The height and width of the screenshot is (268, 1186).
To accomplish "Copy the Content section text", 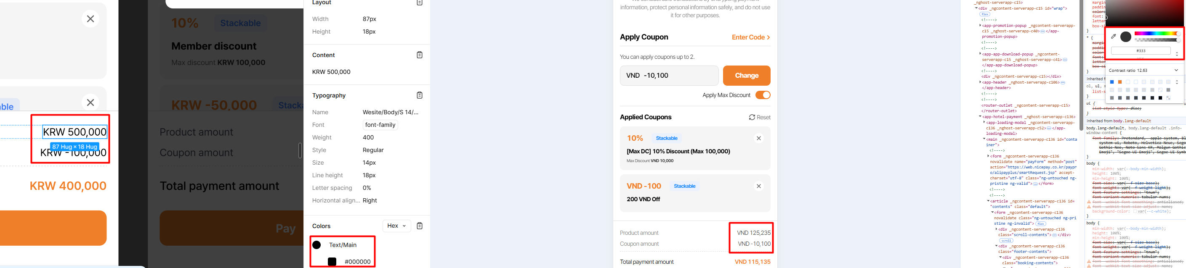I will pos(420,55).
